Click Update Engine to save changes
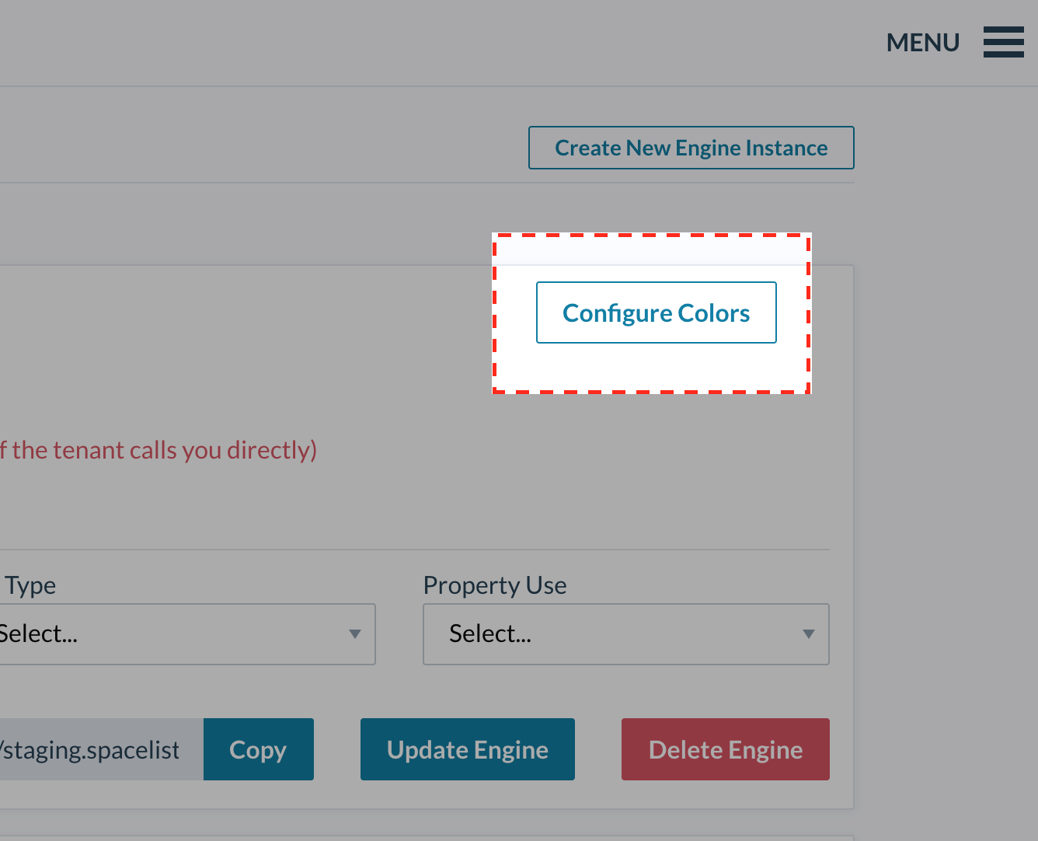The width and height of the screenshot is (1038, 841). click(467, 749)
